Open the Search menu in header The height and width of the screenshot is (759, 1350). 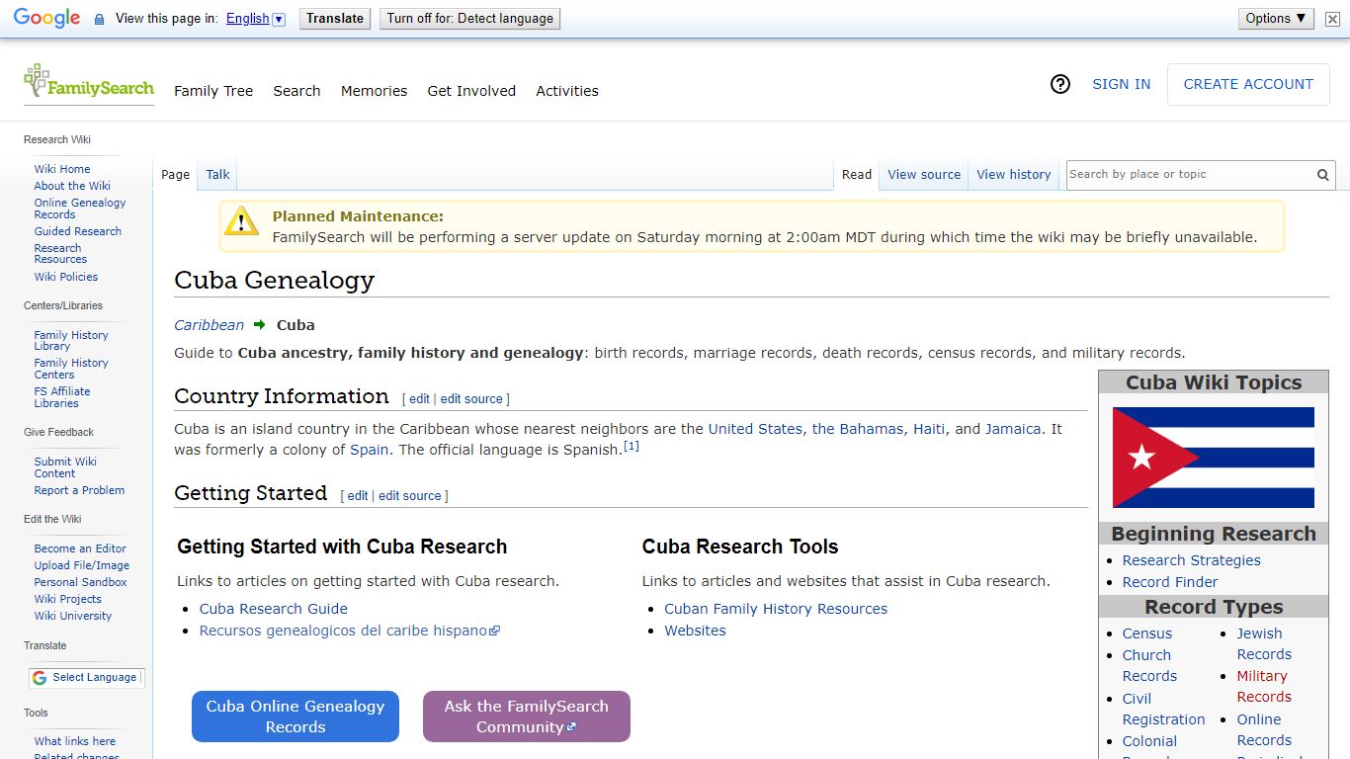tap(296, 91)
